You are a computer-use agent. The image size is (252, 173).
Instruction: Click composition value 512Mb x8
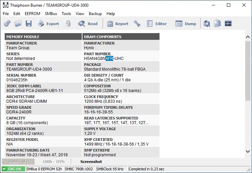[113, 91]
